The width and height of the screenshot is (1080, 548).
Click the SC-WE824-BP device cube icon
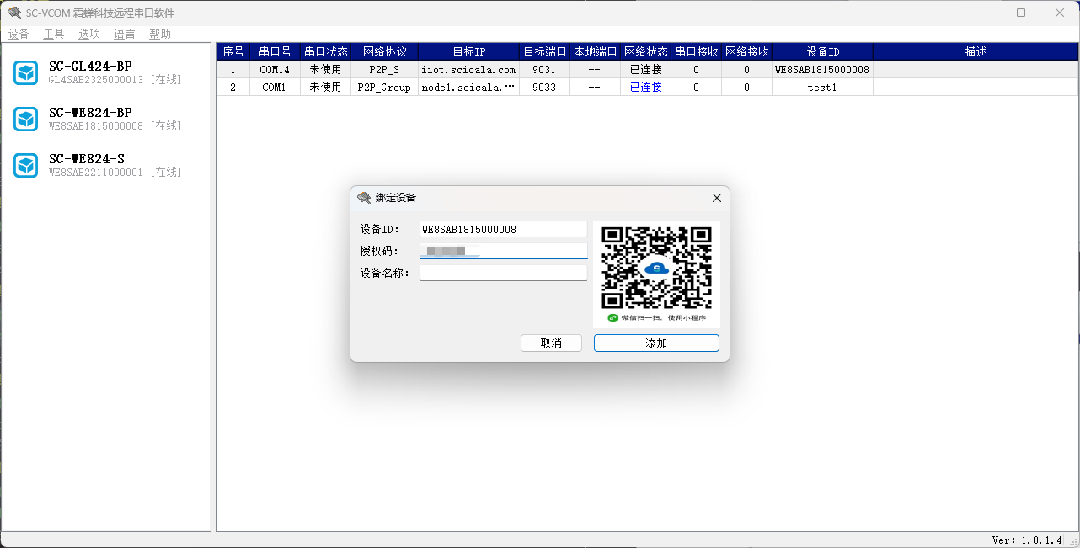[x=26, y=120]
